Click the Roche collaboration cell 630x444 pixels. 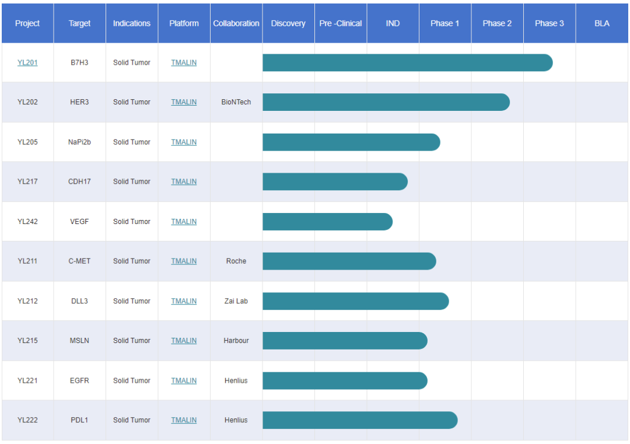point(236,261)
